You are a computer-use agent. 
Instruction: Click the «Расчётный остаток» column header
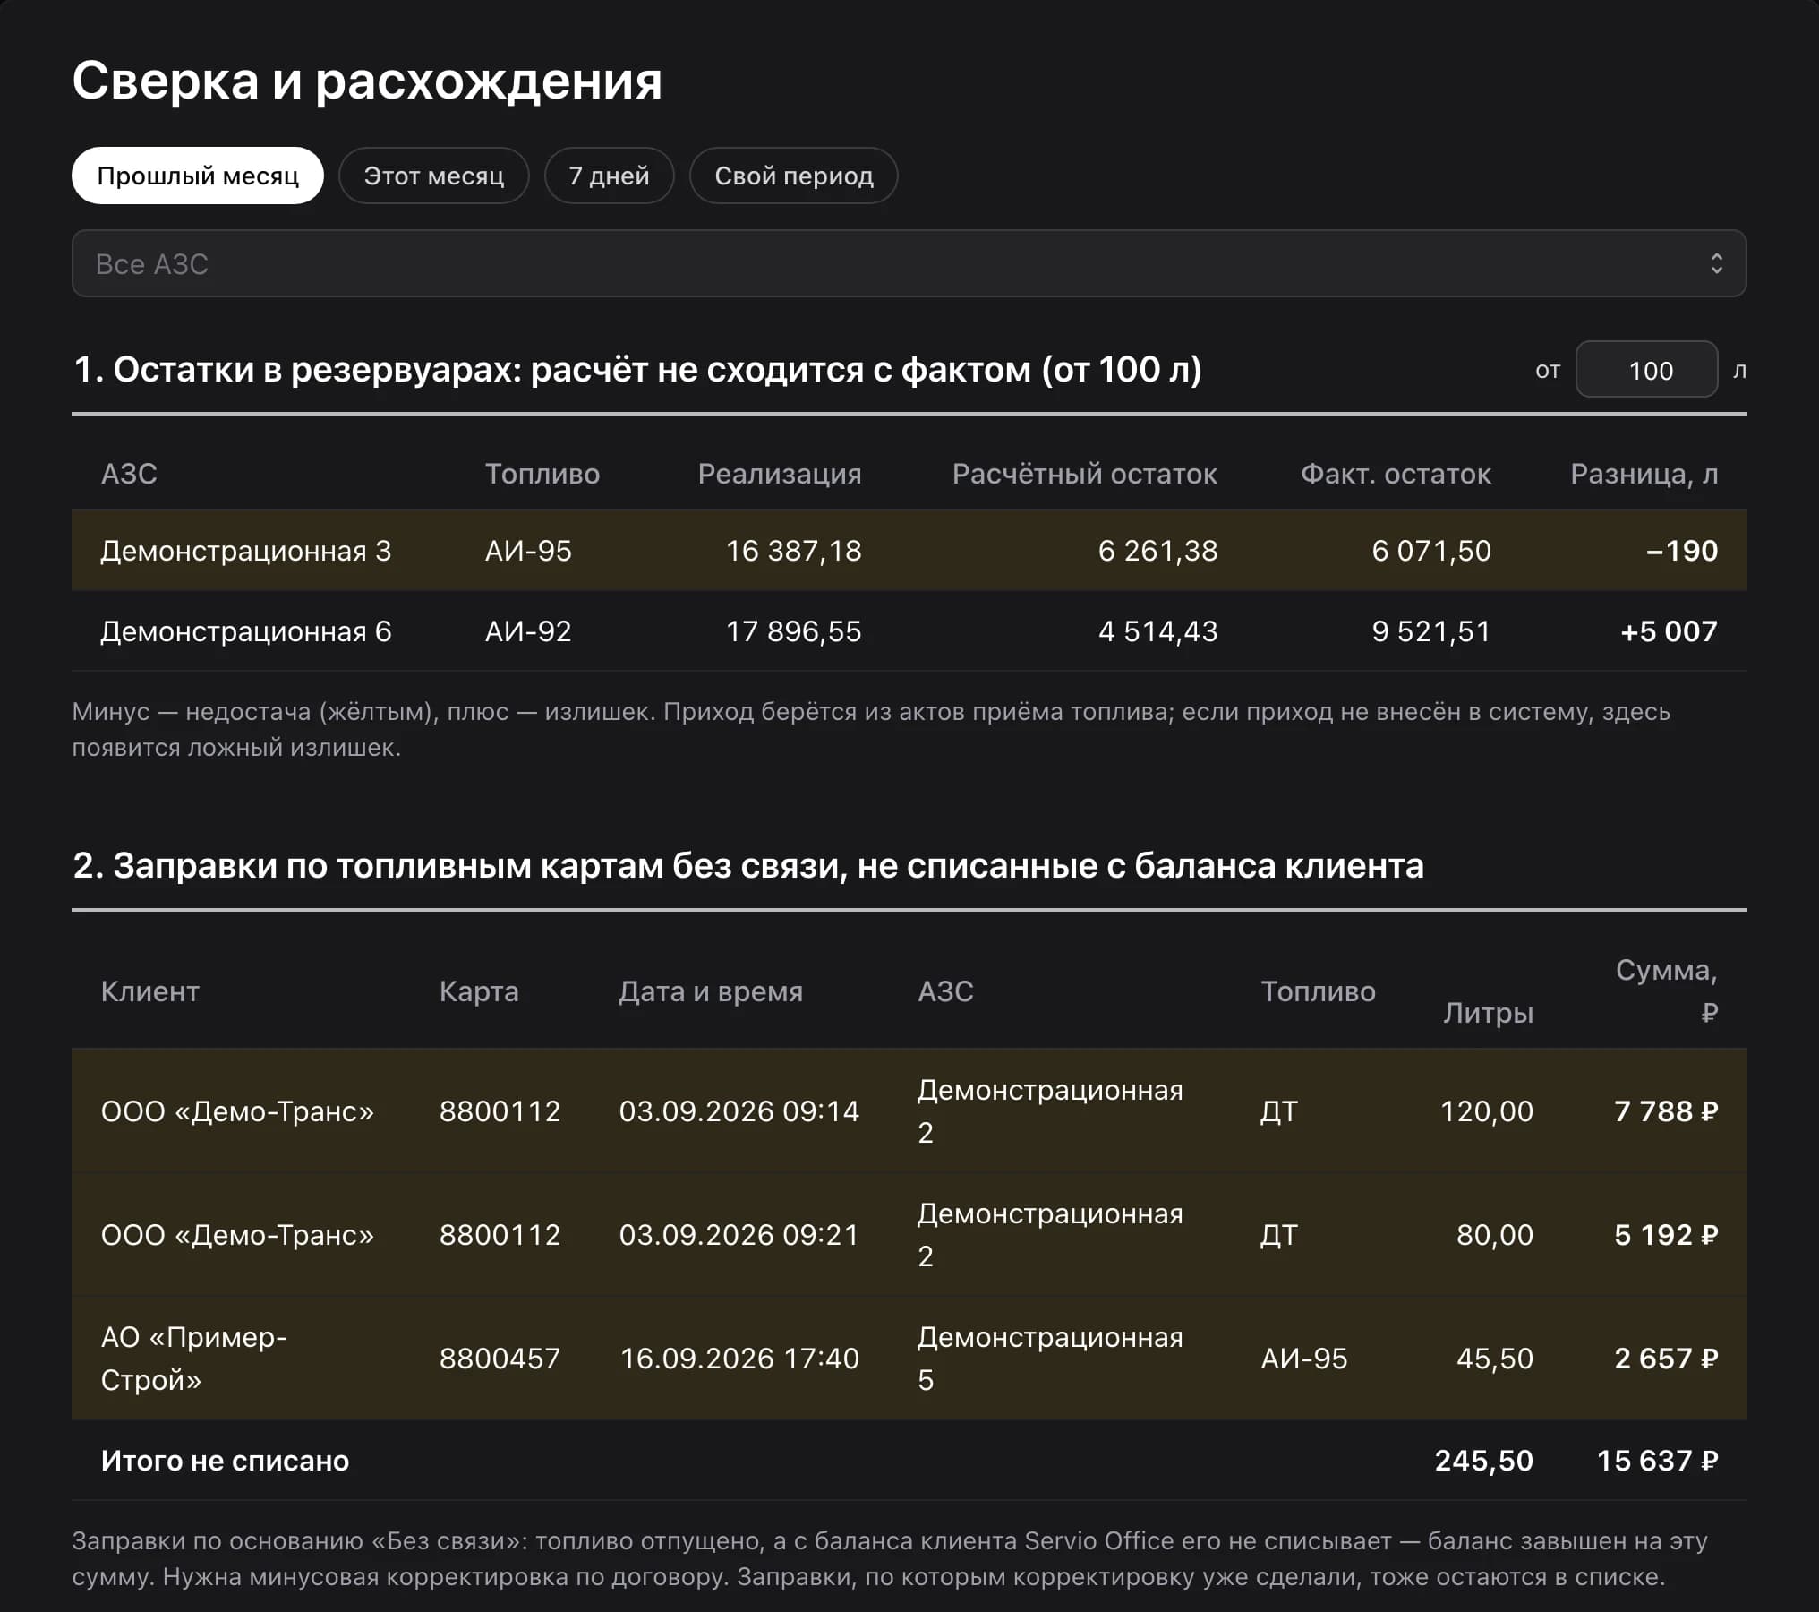click(1084, 474)
